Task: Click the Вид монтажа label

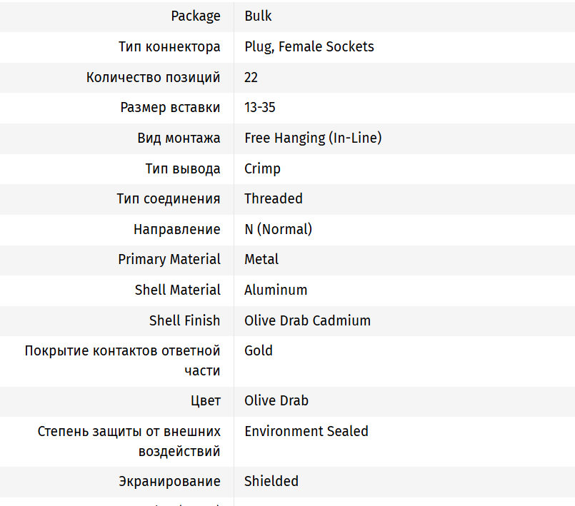Action: coord(179,138)
